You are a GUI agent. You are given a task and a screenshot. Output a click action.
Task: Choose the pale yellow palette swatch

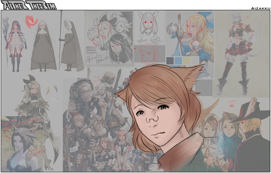tap(186, 60)
